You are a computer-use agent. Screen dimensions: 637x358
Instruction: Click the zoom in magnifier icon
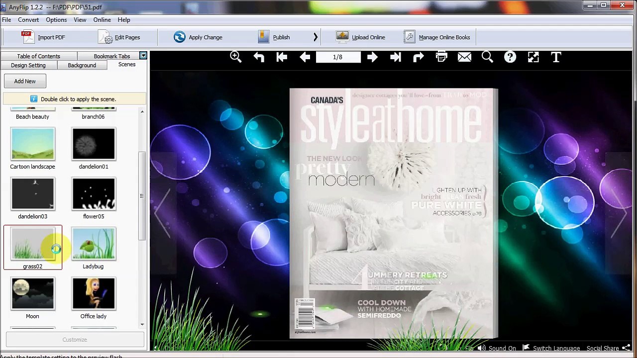pyautogui.click(x=236, y=57)
